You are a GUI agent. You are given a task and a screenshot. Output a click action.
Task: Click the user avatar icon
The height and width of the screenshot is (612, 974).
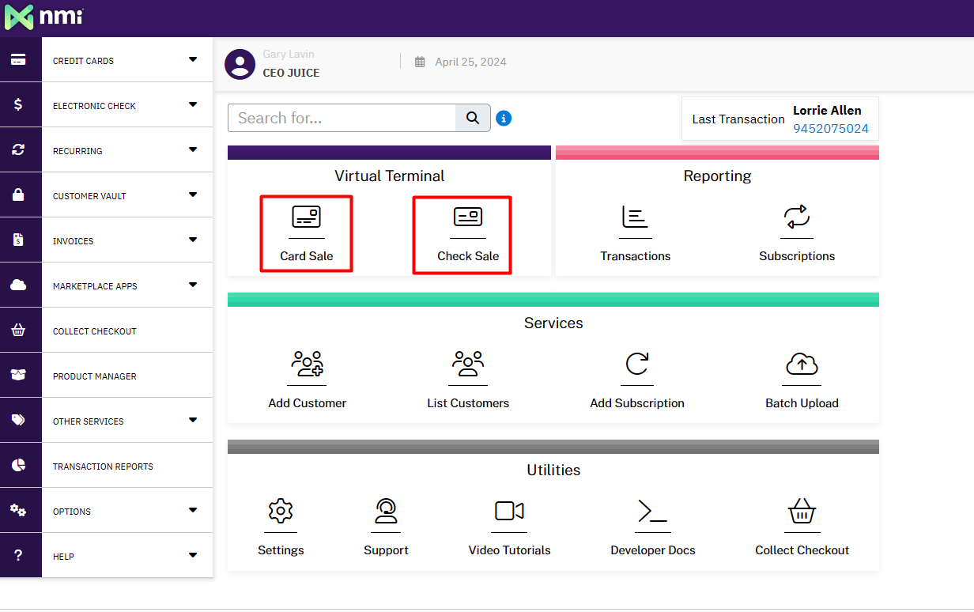[x=240, y=64]
